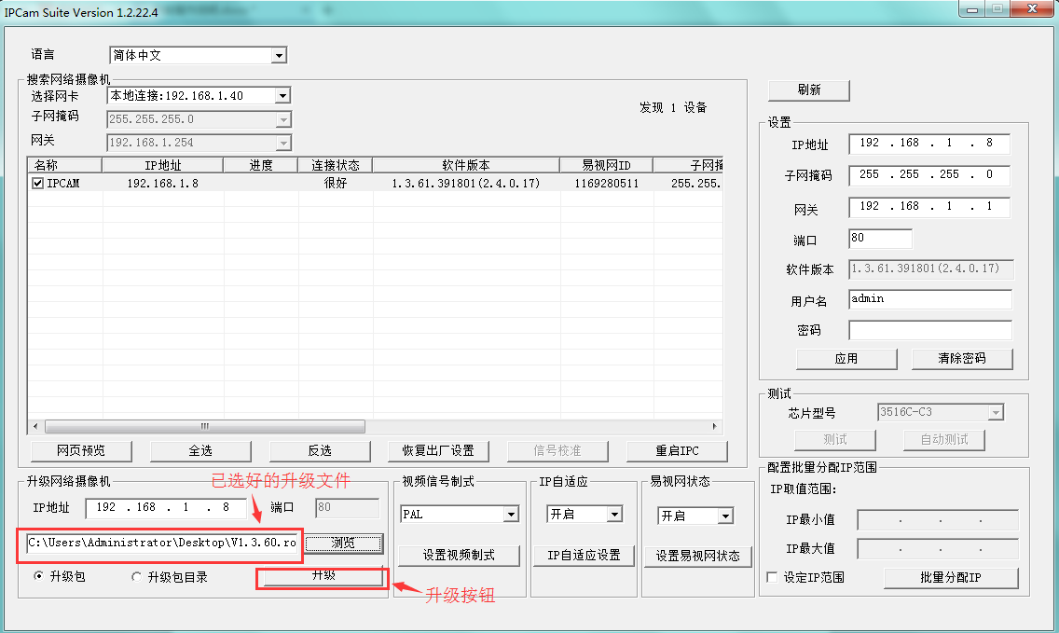Click the 批量分配IP button
The height and width of the screenshot is (633, 1059).
(x=950, y=578)
